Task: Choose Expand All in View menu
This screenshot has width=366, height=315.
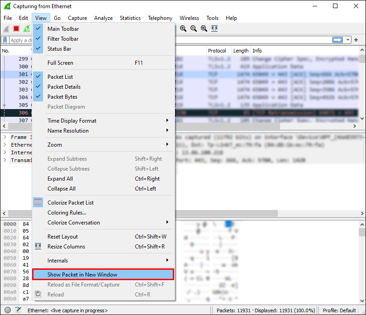Action: (103, 179)
